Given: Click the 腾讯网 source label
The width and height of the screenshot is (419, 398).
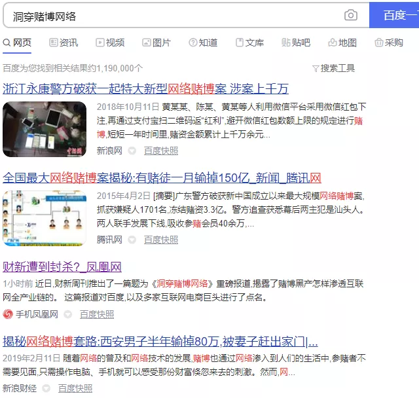Looking at the screenshot, I should point(109,240).
